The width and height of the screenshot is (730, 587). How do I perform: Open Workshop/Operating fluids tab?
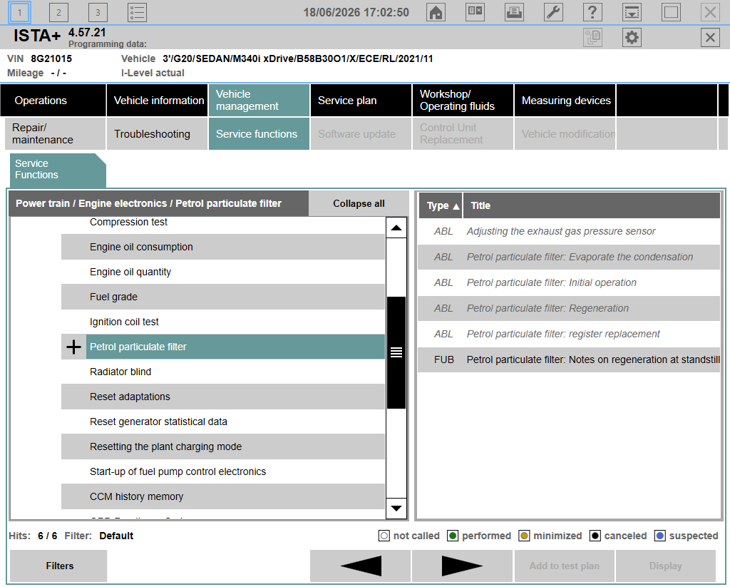tap(463, 101)
